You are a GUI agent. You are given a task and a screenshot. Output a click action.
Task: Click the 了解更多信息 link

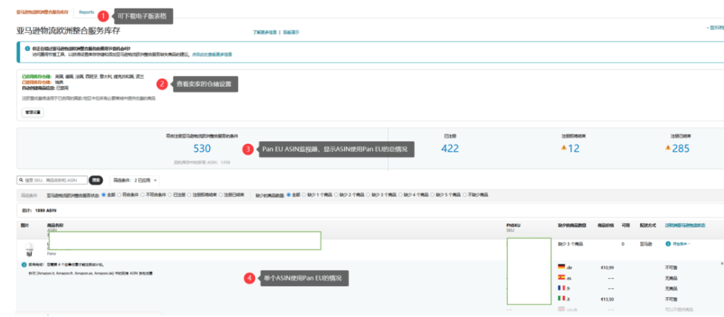click(x=265, y=32)
